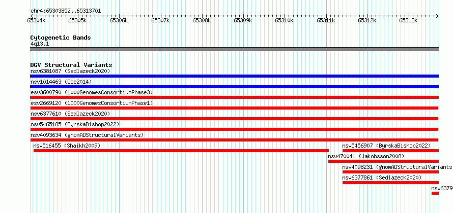This screenshot has width=453, height=213.
Task: Click the nsv6381087 (Sedlazeck2020) label
Action: tap(70, 71)
